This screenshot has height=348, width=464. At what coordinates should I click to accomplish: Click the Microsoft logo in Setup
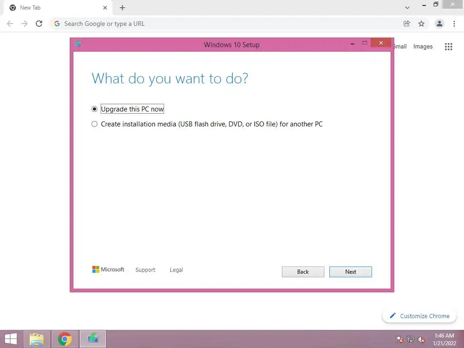coord(108,269)
